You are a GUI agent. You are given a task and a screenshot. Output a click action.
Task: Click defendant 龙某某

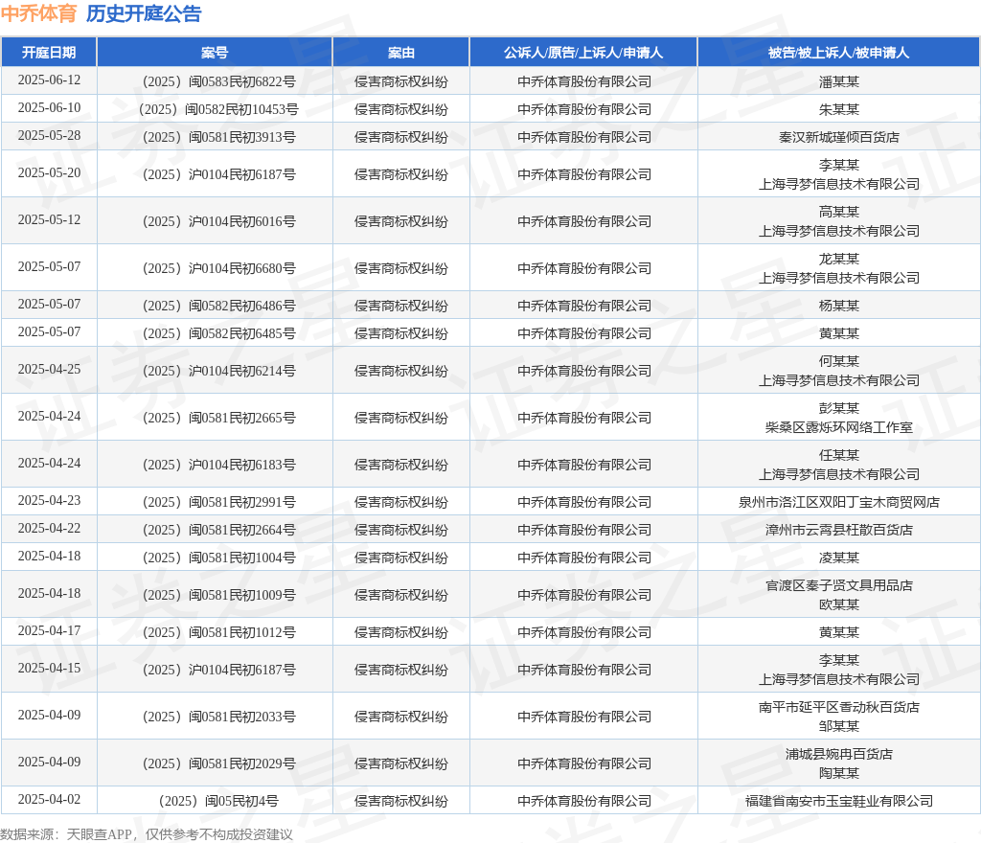839,259
